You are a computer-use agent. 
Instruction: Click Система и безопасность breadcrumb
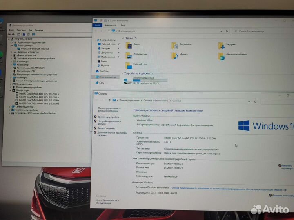[x=156, y=101]
